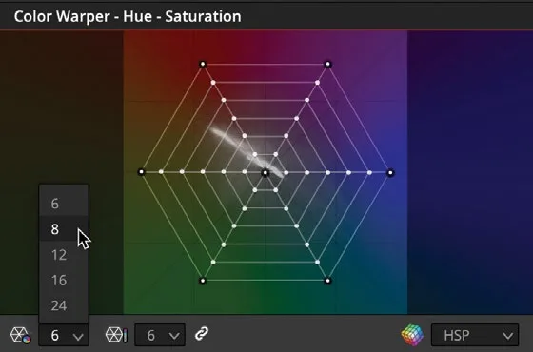Select the center control point of the warper grid
Screen dimensions: 533x352
point(266,173)
